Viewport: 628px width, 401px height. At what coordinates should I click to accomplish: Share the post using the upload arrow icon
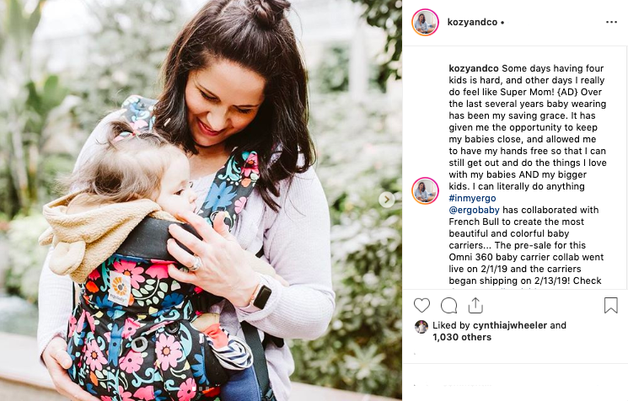tap(475, 305)
